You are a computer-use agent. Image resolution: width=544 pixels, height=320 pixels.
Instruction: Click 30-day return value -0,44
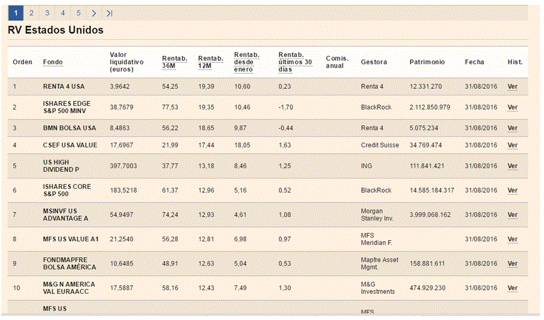(285, 128)
